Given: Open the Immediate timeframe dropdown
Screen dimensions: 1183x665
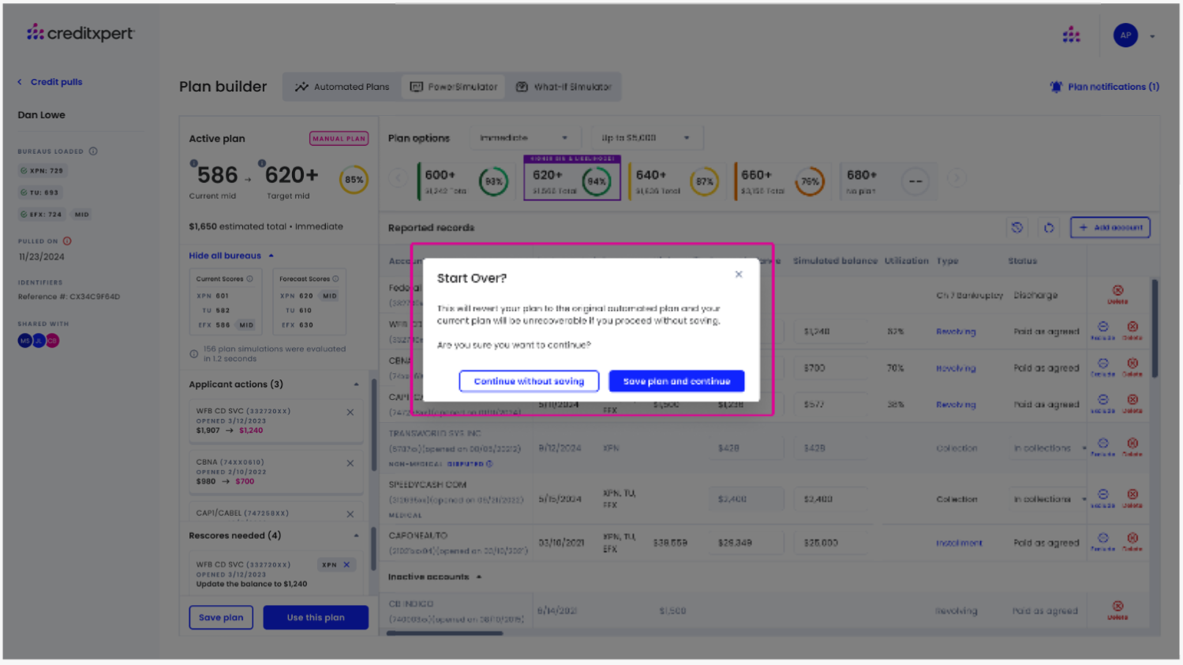Looking at the screenshot, I should point(523,138).
